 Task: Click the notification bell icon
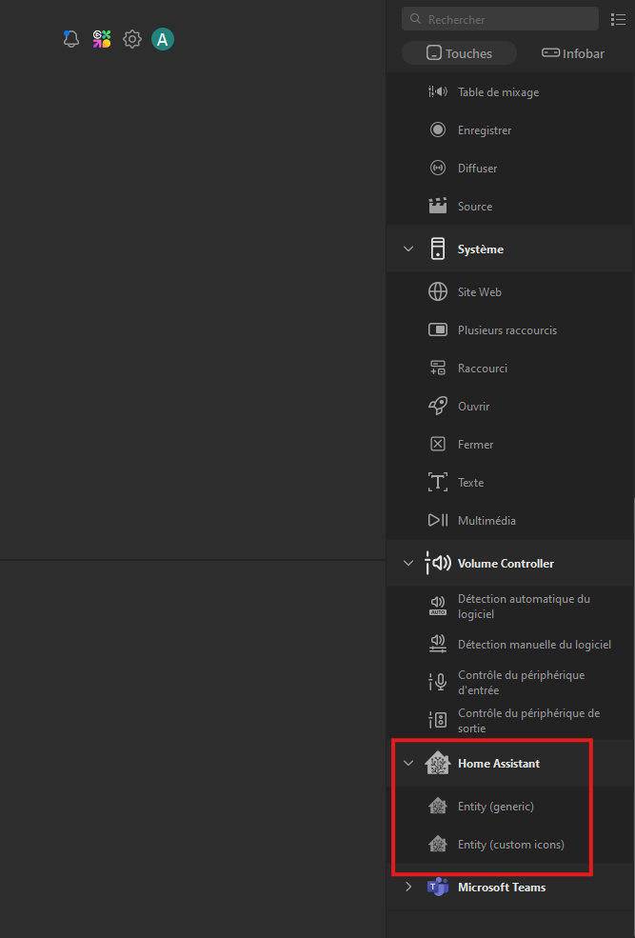[x=70, y=39]
